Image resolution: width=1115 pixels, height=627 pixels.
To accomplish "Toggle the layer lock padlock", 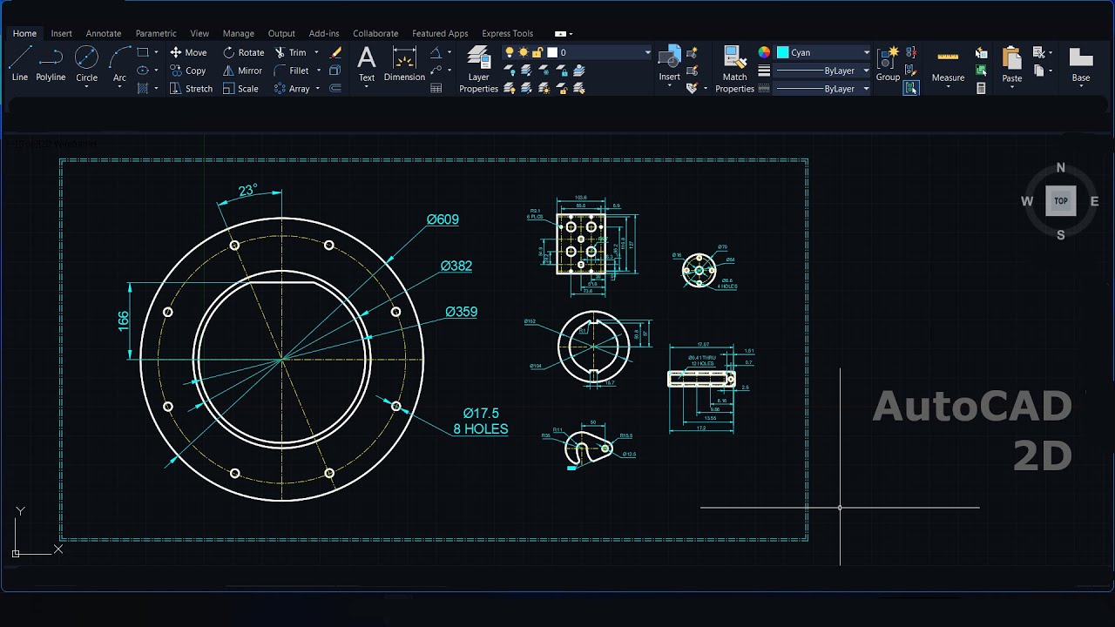I will [x=537, y=52].
